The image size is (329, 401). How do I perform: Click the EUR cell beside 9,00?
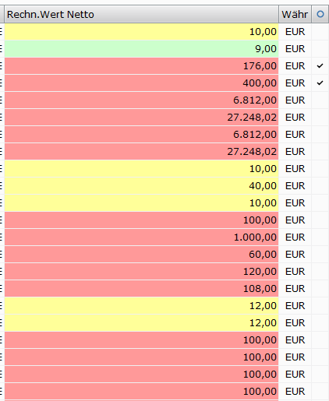(295, 49)
